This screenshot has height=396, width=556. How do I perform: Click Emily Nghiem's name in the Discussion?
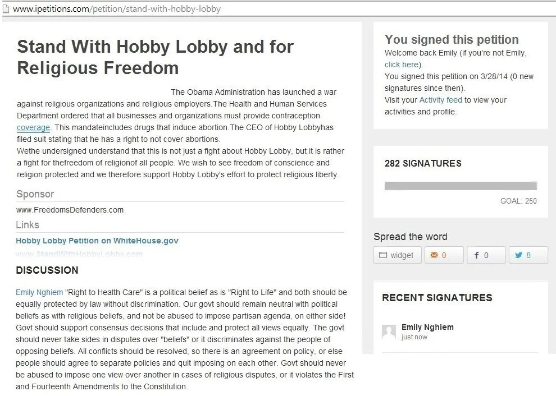39,292
